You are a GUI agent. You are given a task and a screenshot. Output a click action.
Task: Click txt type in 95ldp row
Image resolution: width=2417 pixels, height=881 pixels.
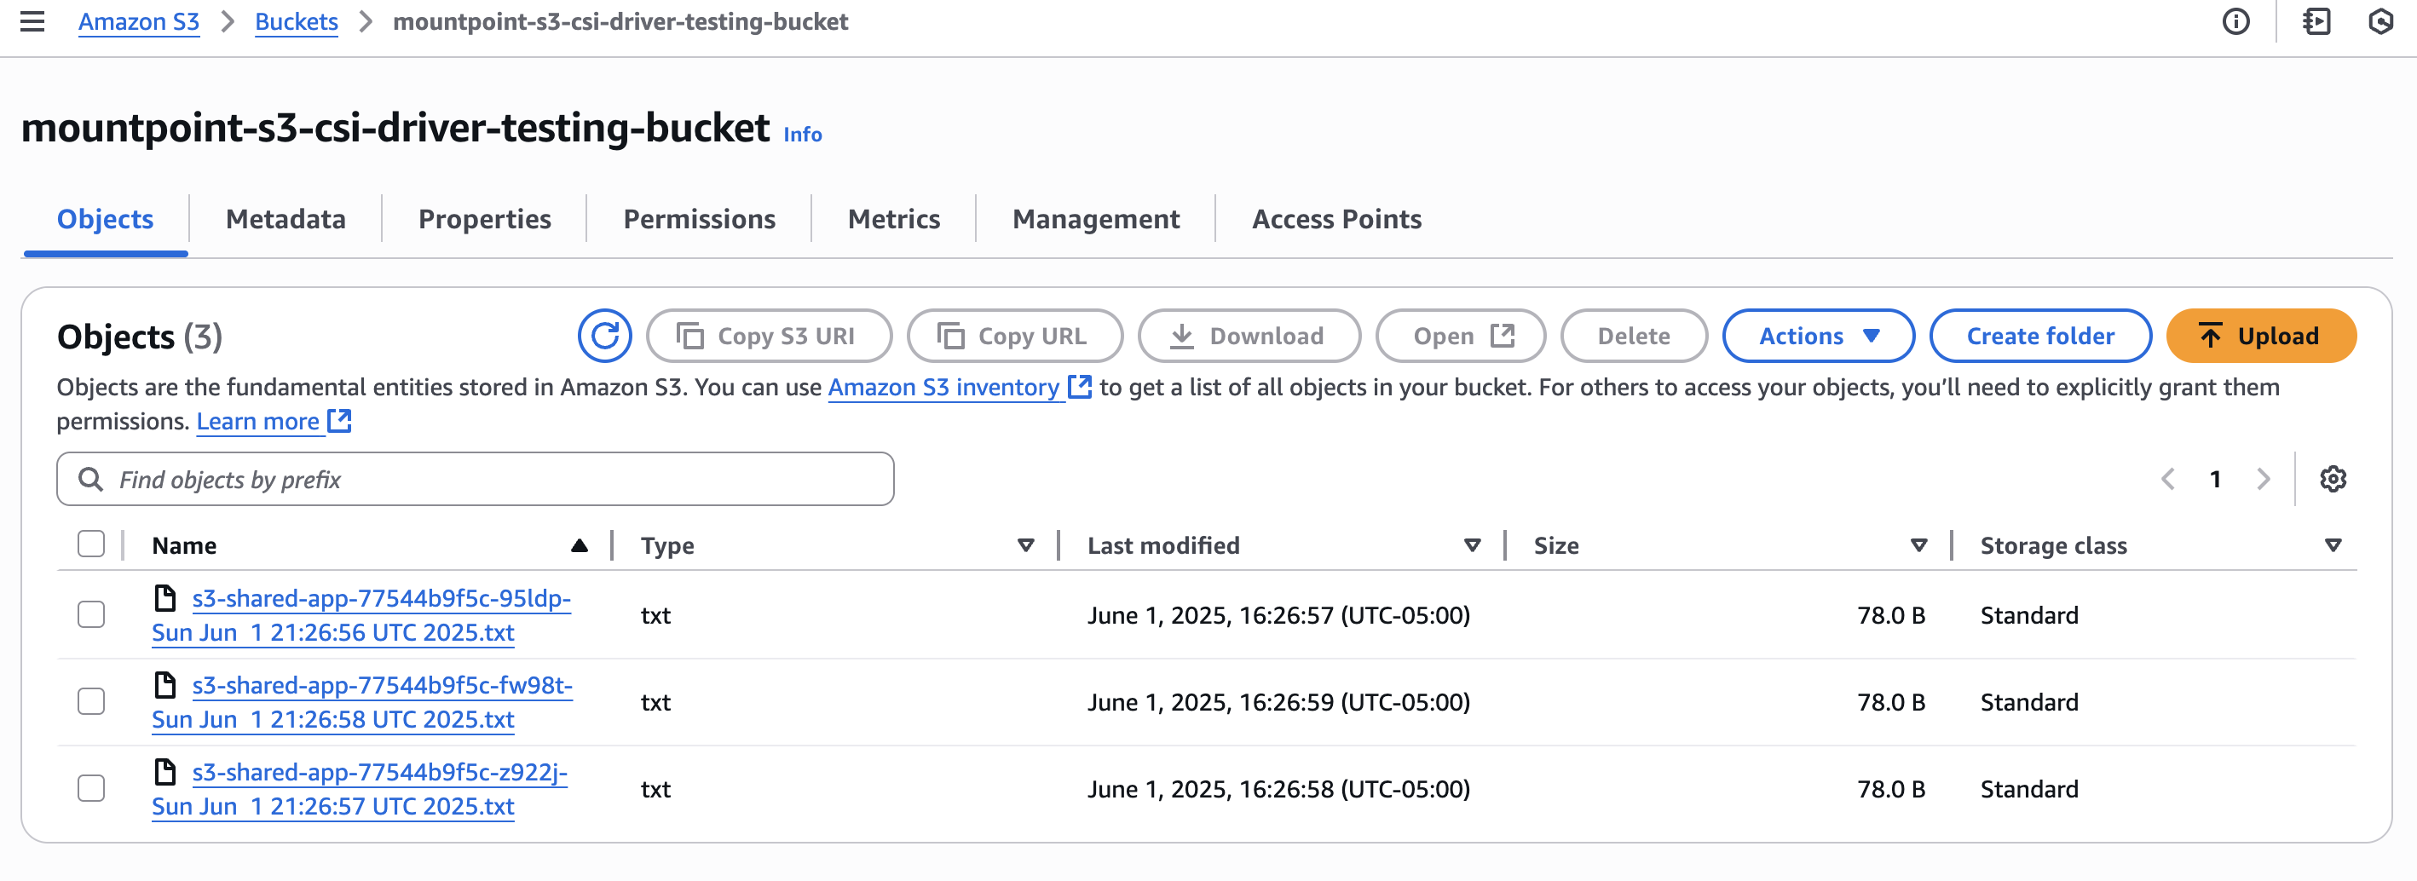655,614
